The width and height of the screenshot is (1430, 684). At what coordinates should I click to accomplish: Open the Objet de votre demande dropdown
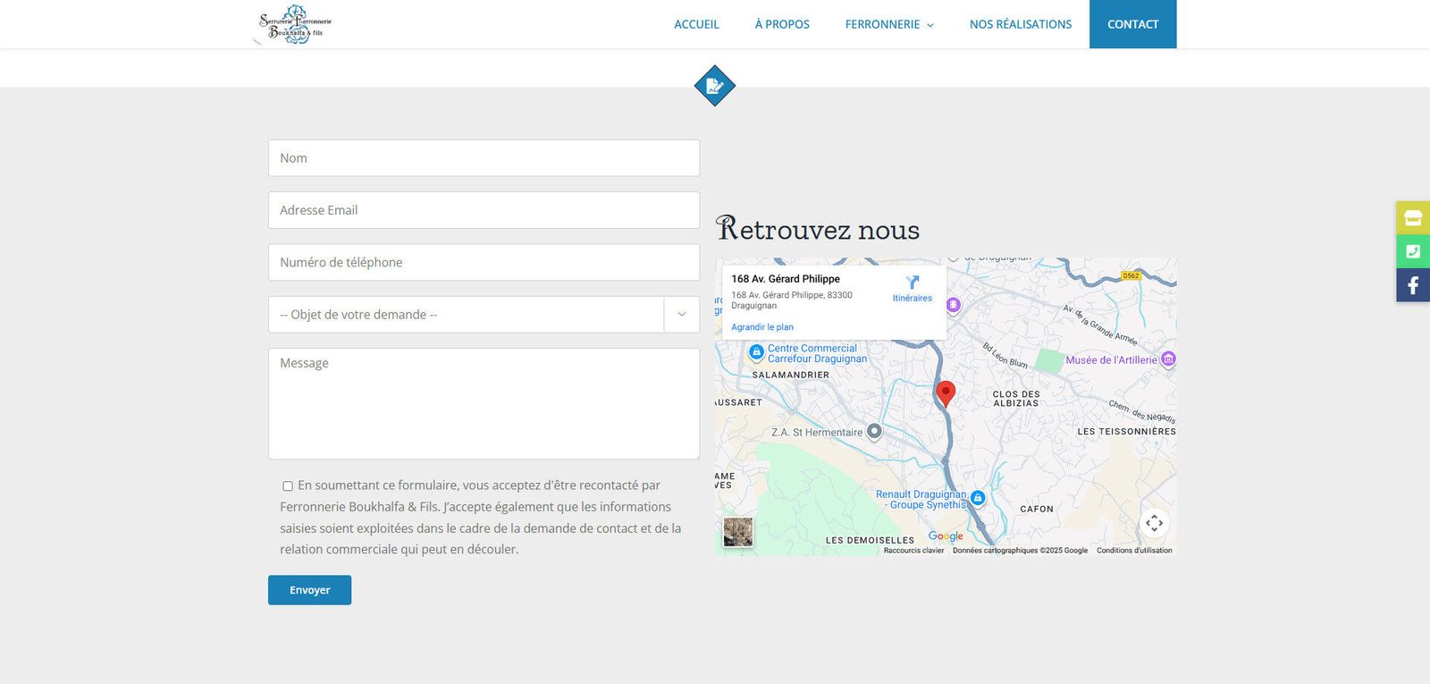pos(483,315)
